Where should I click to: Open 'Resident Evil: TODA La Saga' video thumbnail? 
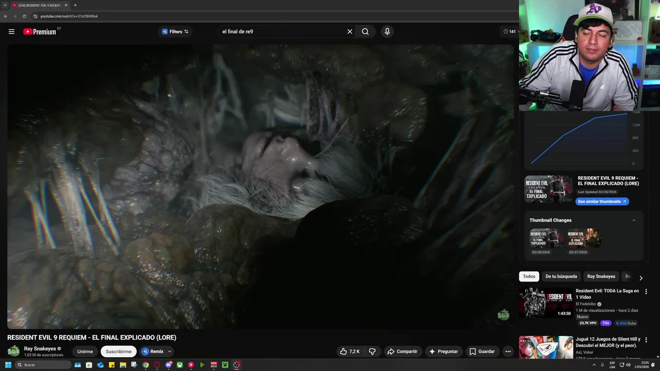click(x=546, y=303)
